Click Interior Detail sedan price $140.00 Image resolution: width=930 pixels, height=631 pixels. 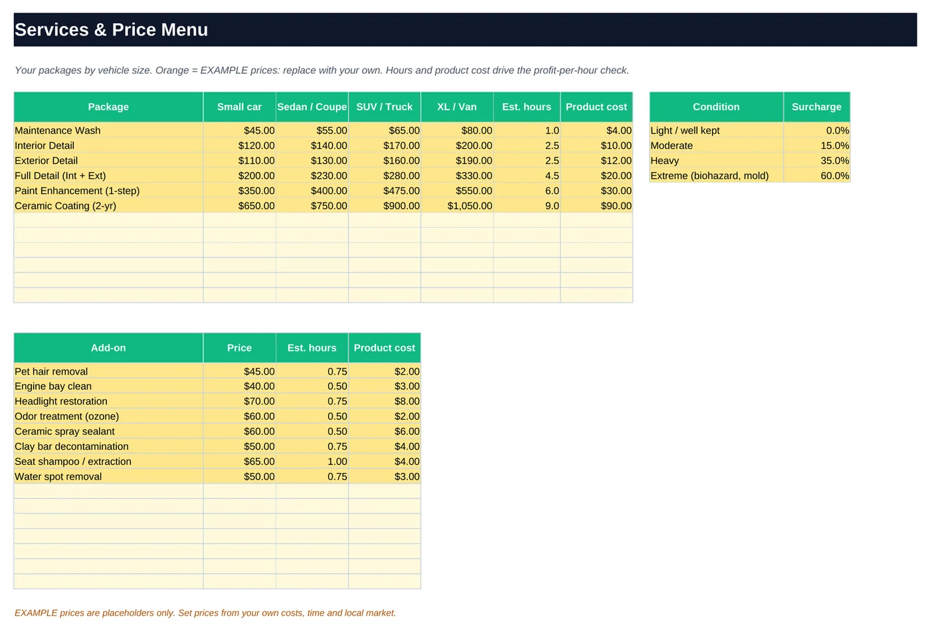(x=312, y=145)
